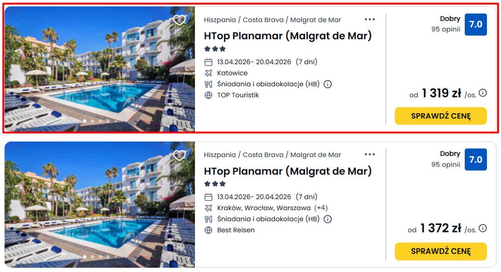501x272 pixels.
Task: Open price info icon next to 1 319 zł
Action: (483, 93)
